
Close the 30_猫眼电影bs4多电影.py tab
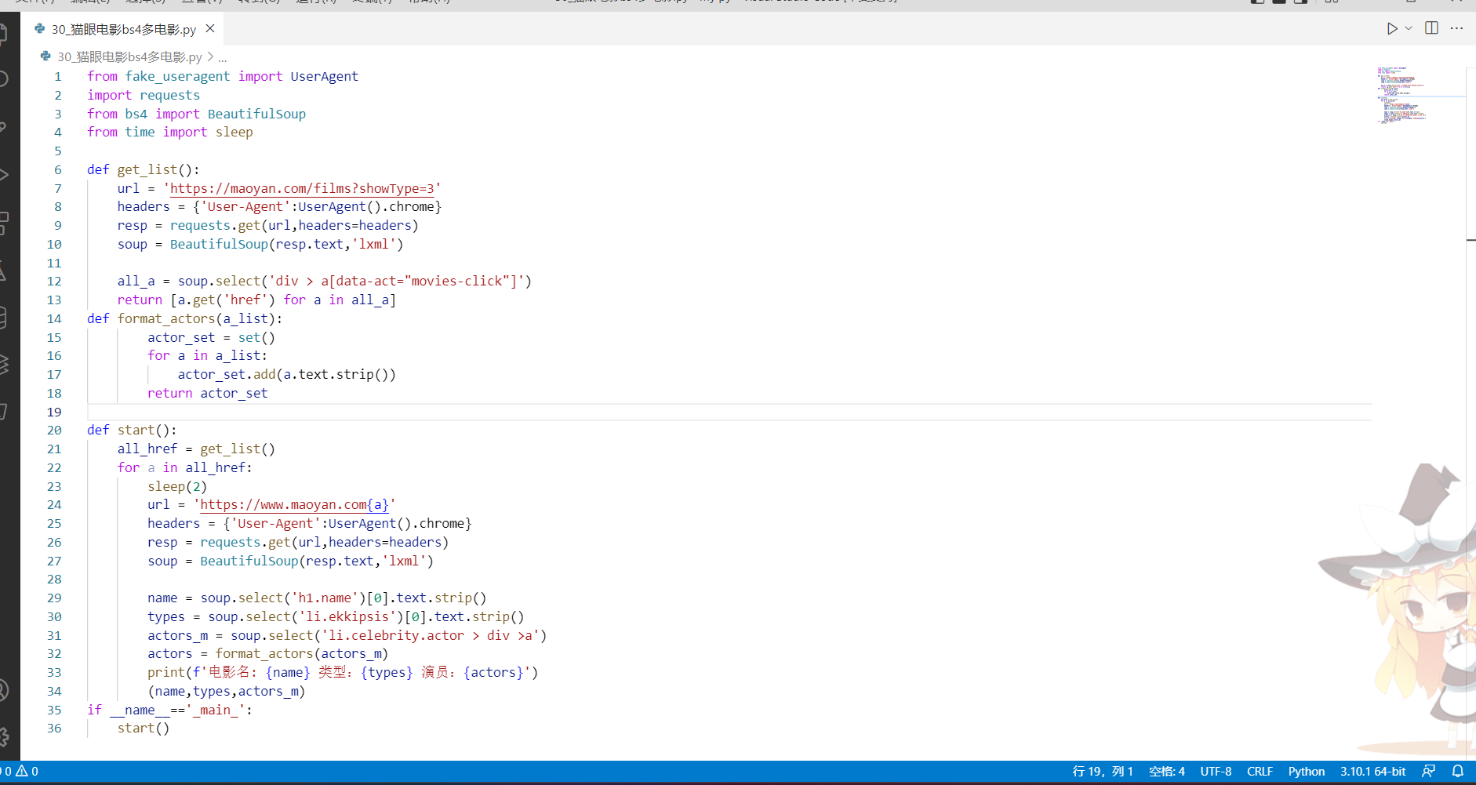(210, 29)
